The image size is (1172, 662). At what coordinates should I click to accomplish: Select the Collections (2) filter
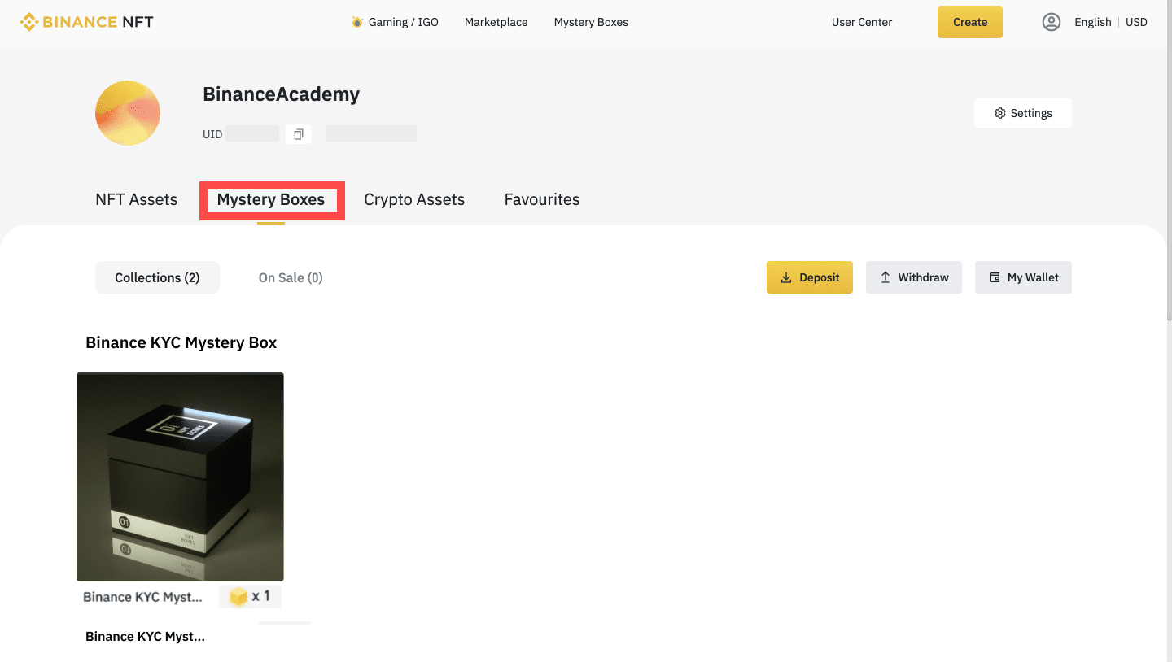157,277
